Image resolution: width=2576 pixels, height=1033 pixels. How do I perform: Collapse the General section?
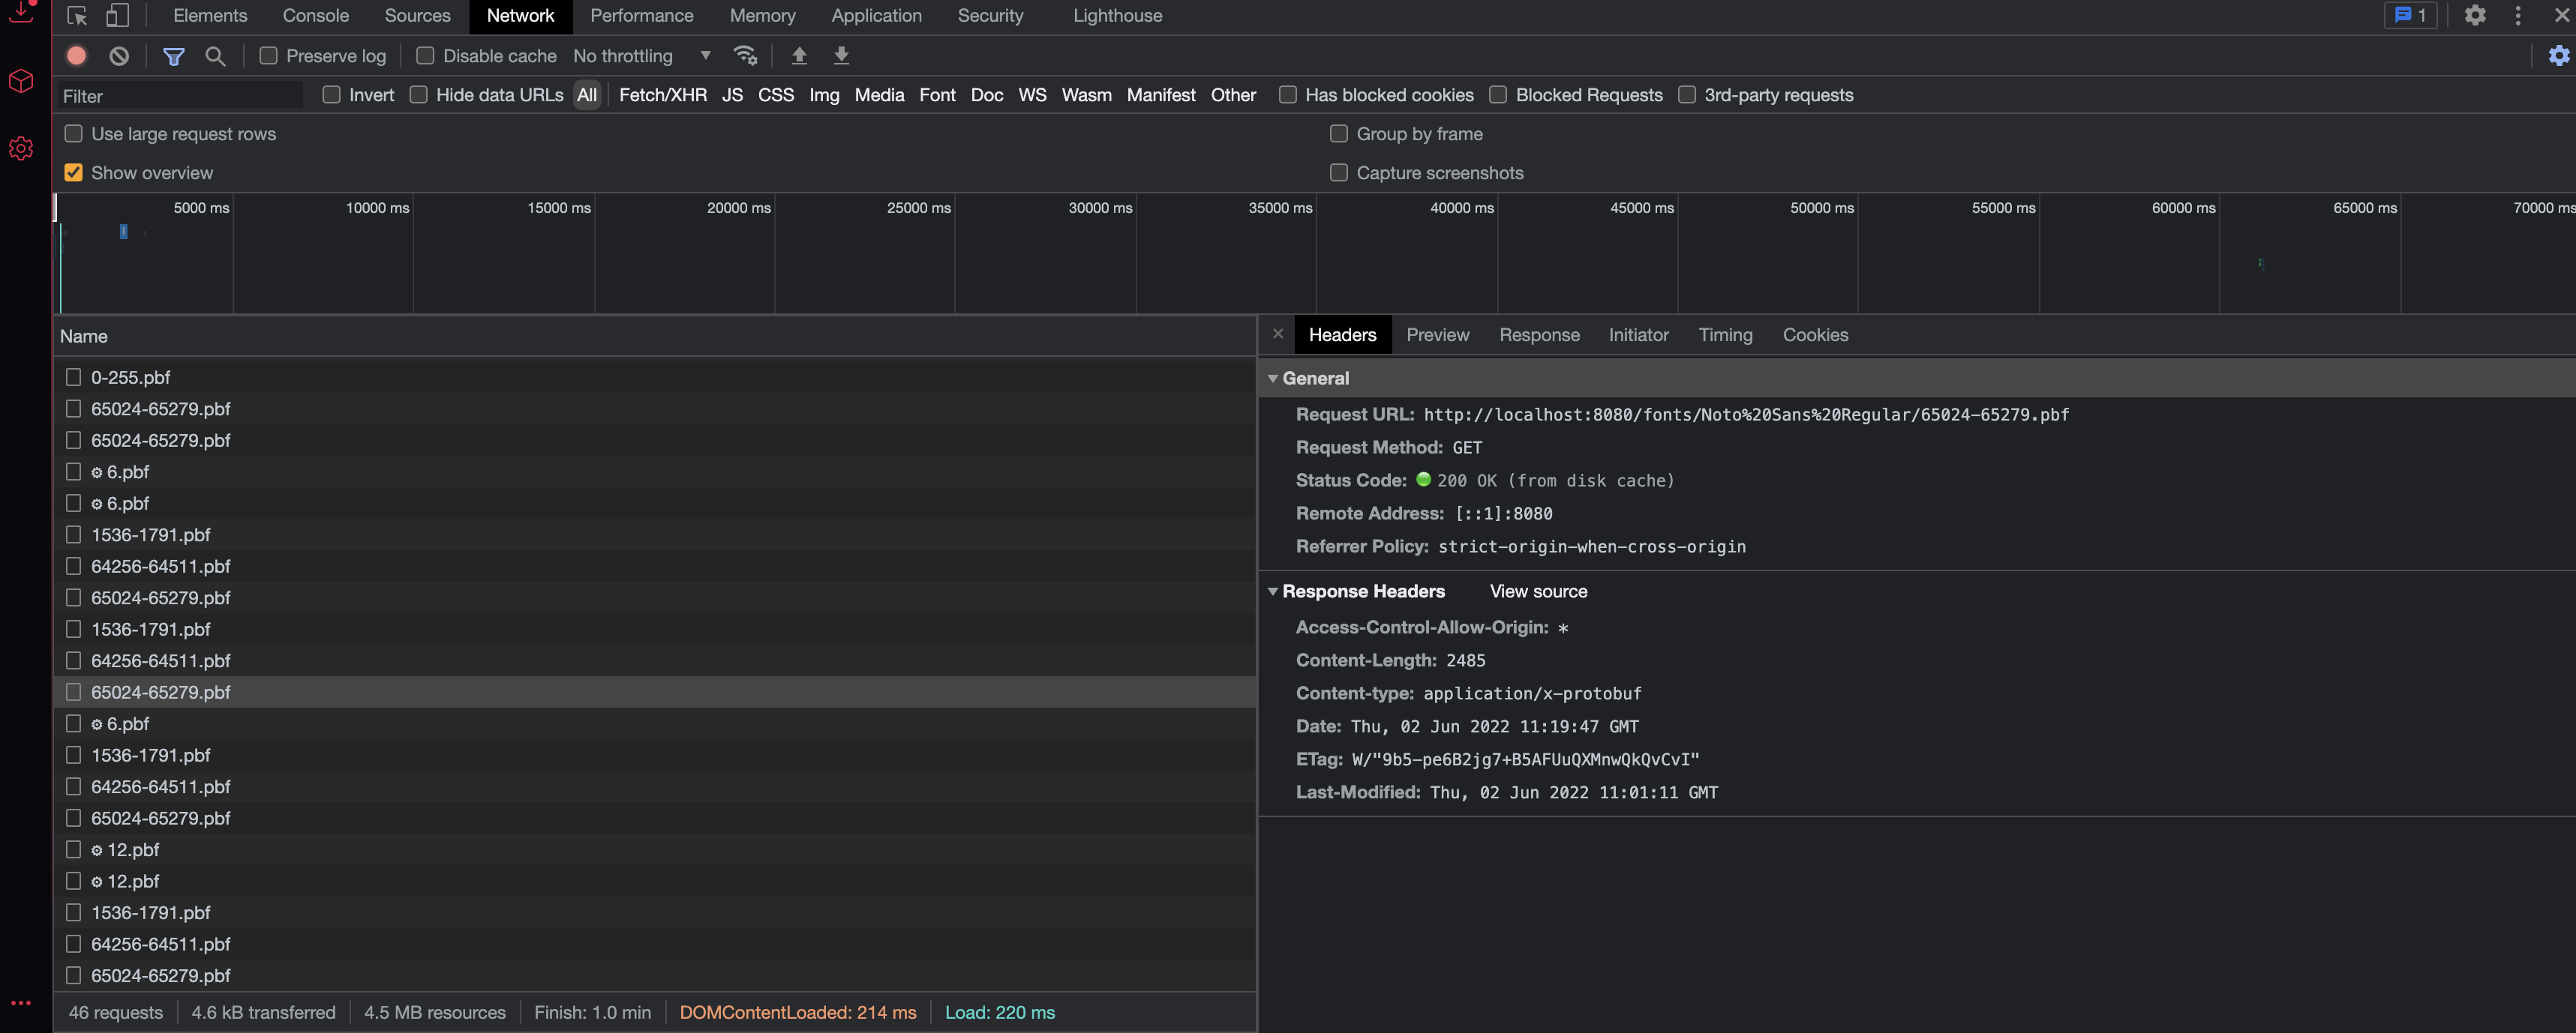tap(1273, 379)
